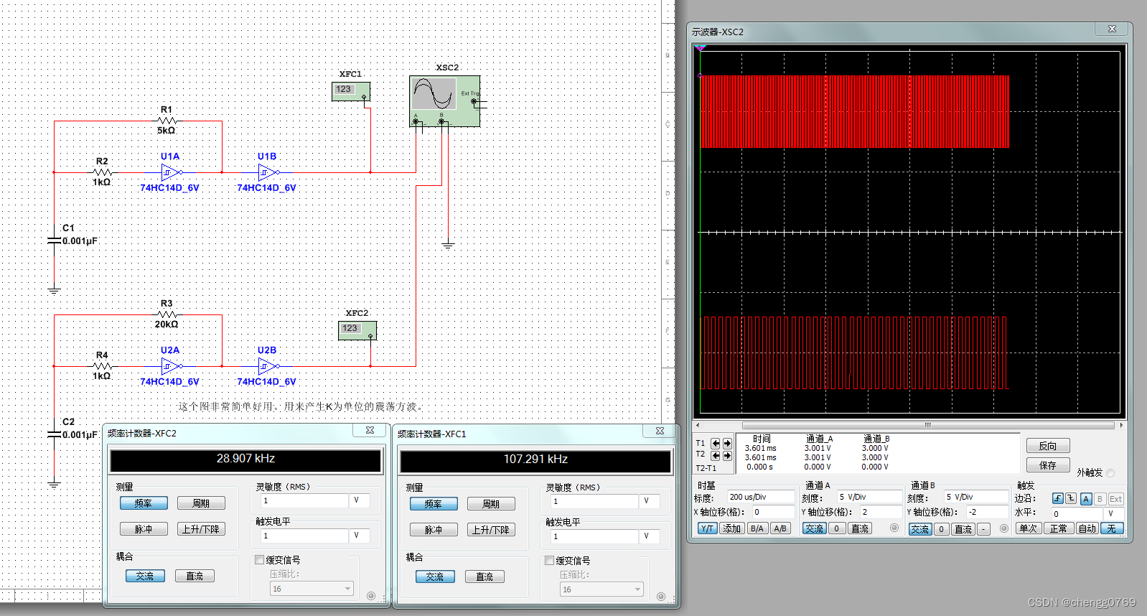The height and width of the screenshot is (616, 1147).
Task: Click the 反向 button on oscilloscope
Action: click(1047, 446)
